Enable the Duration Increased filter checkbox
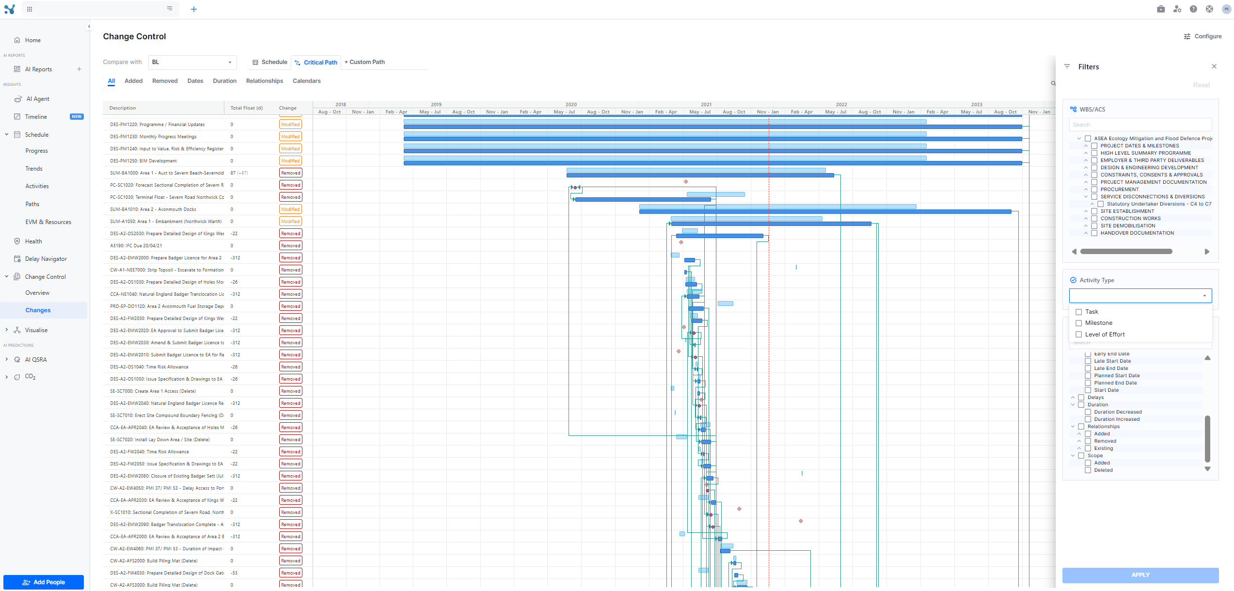This screenshot has height=591, width=1234. 1088,419
